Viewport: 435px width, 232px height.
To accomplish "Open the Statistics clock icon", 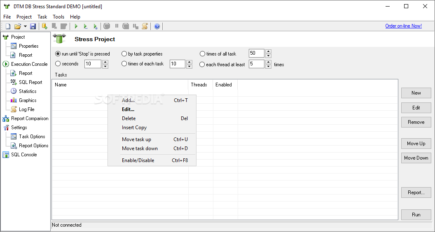I will coord(13,91).
